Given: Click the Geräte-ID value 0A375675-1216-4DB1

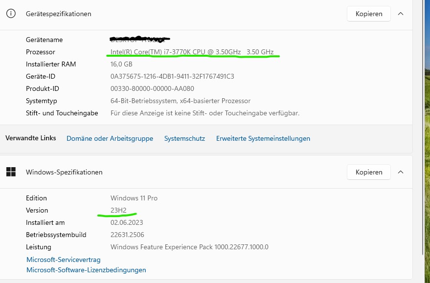Looking at the screenshot, I should click(x=172, y=76).
